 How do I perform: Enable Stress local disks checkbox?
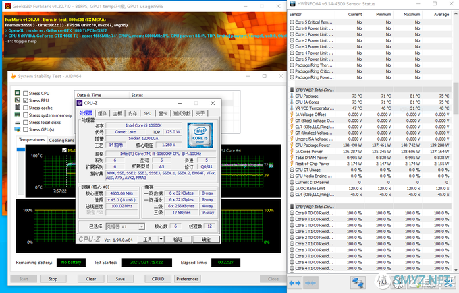point(26,123)
